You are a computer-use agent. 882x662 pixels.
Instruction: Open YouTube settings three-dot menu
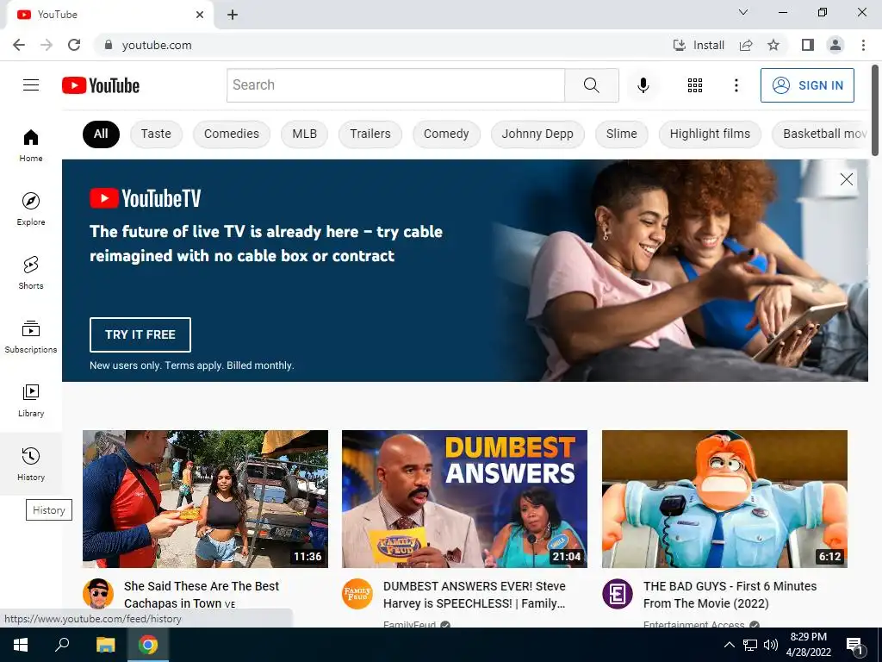coord(736,85)
